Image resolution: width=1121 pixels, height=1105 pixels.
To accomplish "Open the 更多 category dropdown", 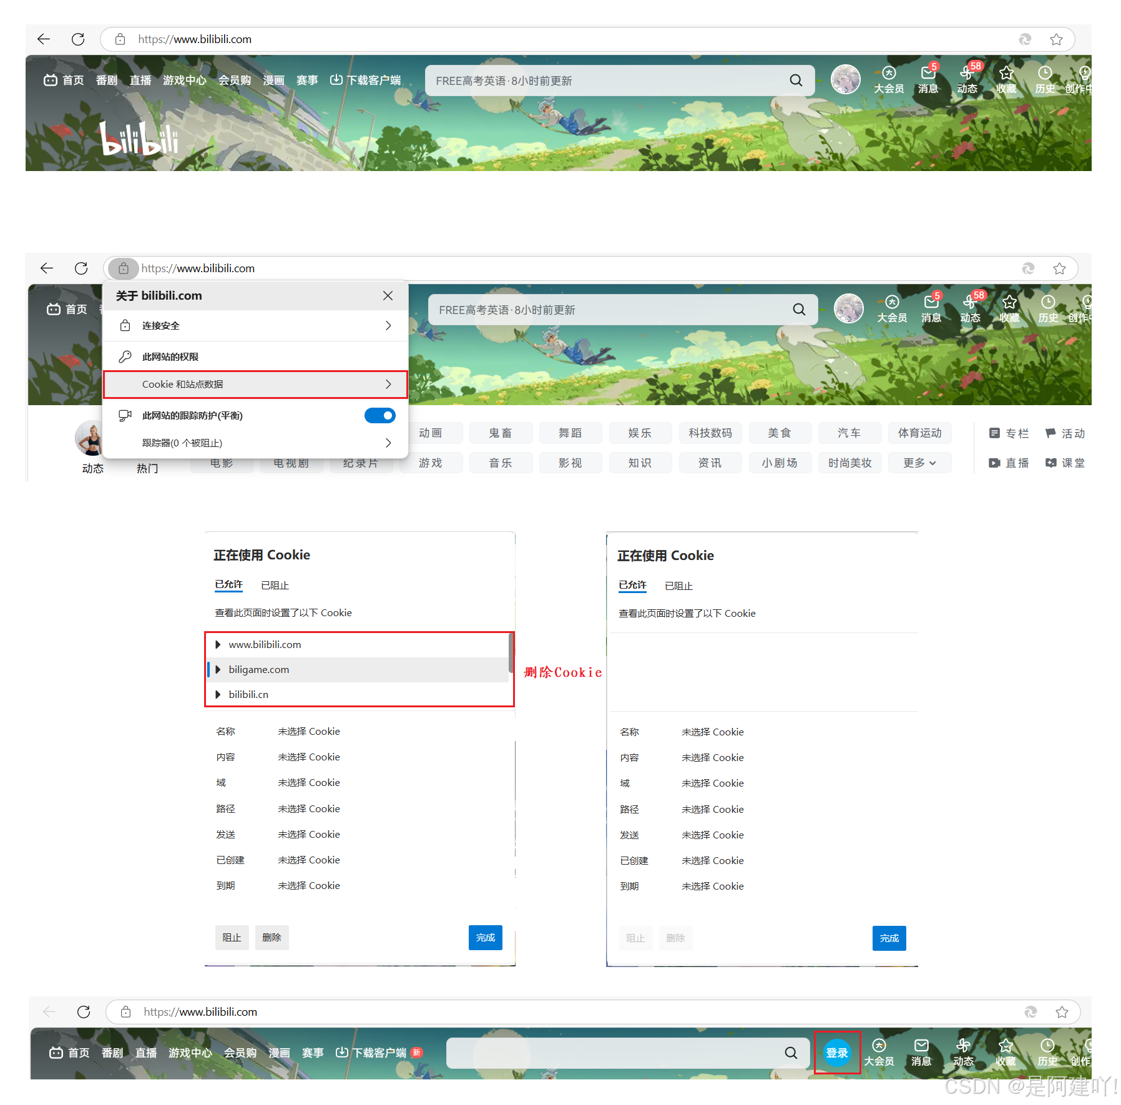I will click(919, 463).
